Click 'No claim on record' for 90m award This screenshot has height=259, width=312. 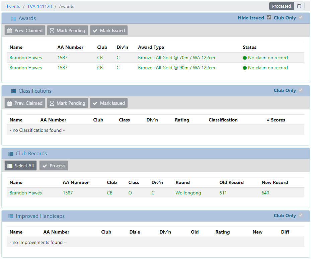[x=268, y=68]
